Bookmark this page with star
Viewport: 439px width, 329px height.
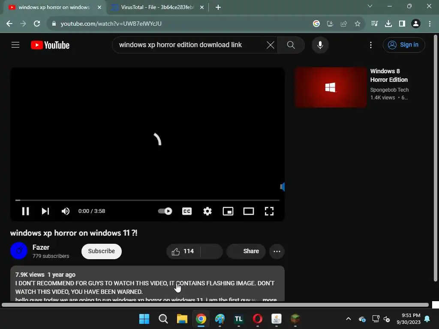(x=358, y=24)
